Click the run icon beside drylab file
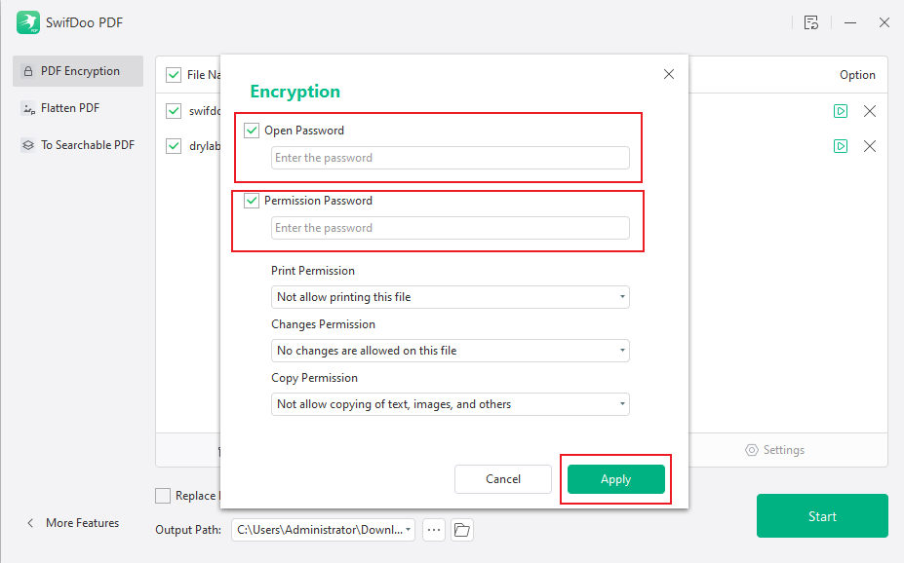This screenshot has height=563, width=904. pyautogui.click(x=841, y=146)
